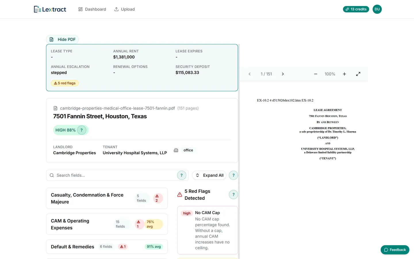This screenshot has width=414, height=259.
Task: Zoom in the PDF viewer
Action: tap(344, 74)
